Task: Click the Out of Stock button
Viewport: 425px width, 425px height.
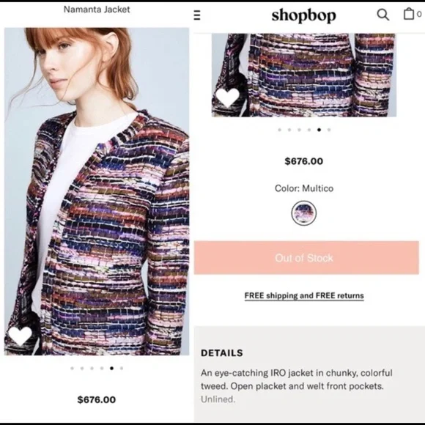Action: (x=306, y=258)
